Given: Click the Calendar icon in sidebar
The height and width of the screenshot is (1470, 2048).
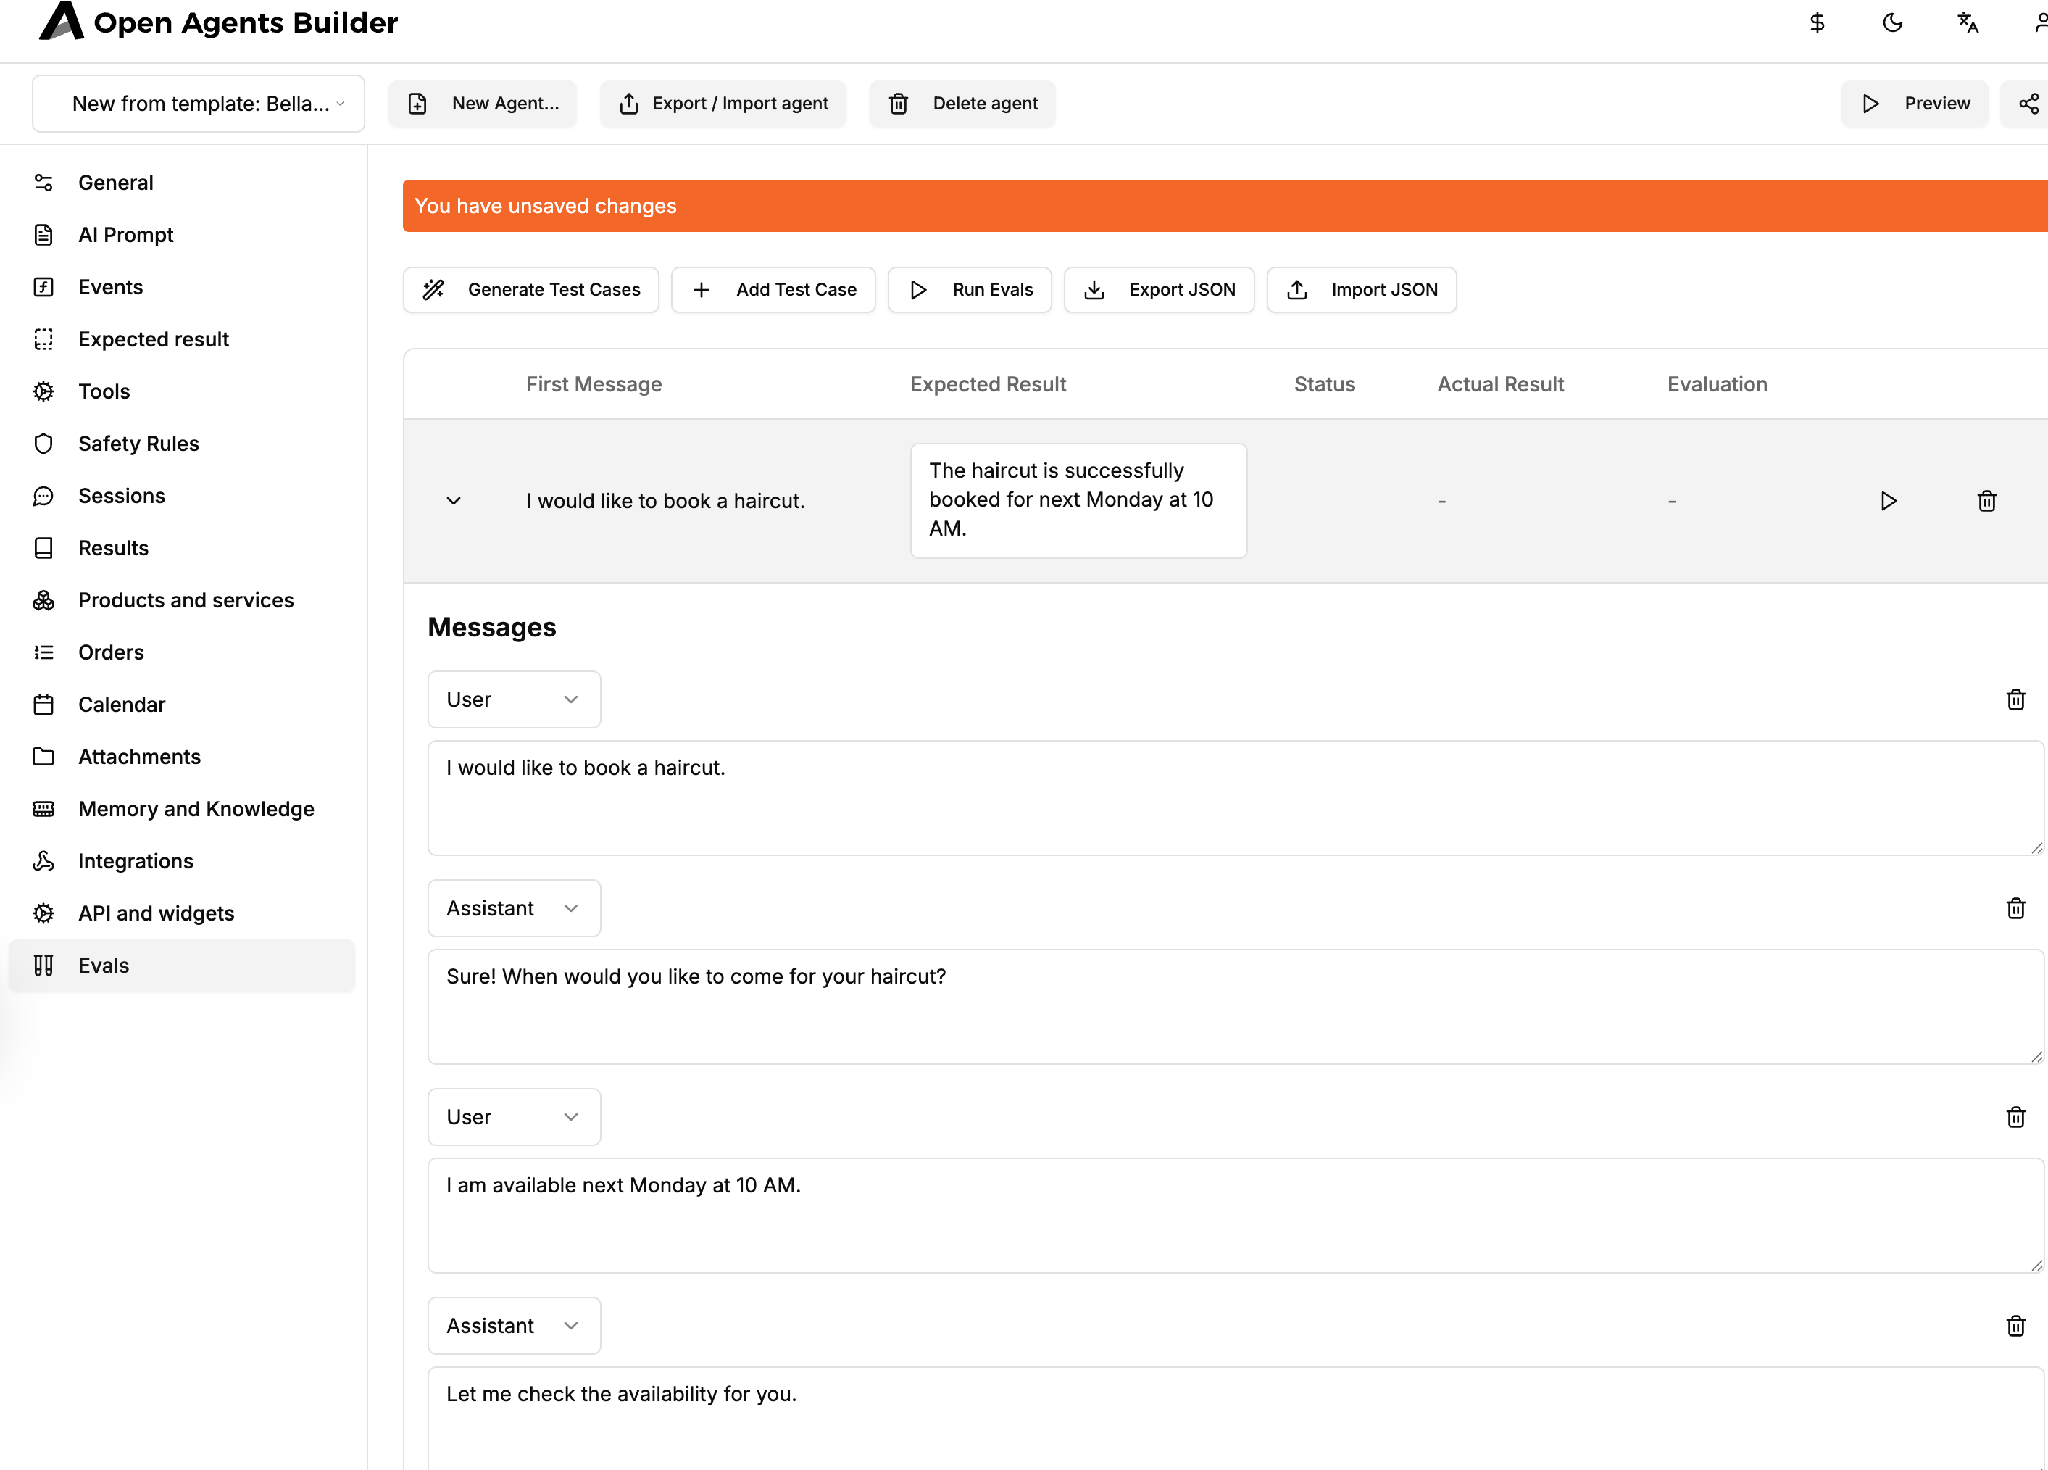Looking at the screenshot, I should click(x=43, y=705).
